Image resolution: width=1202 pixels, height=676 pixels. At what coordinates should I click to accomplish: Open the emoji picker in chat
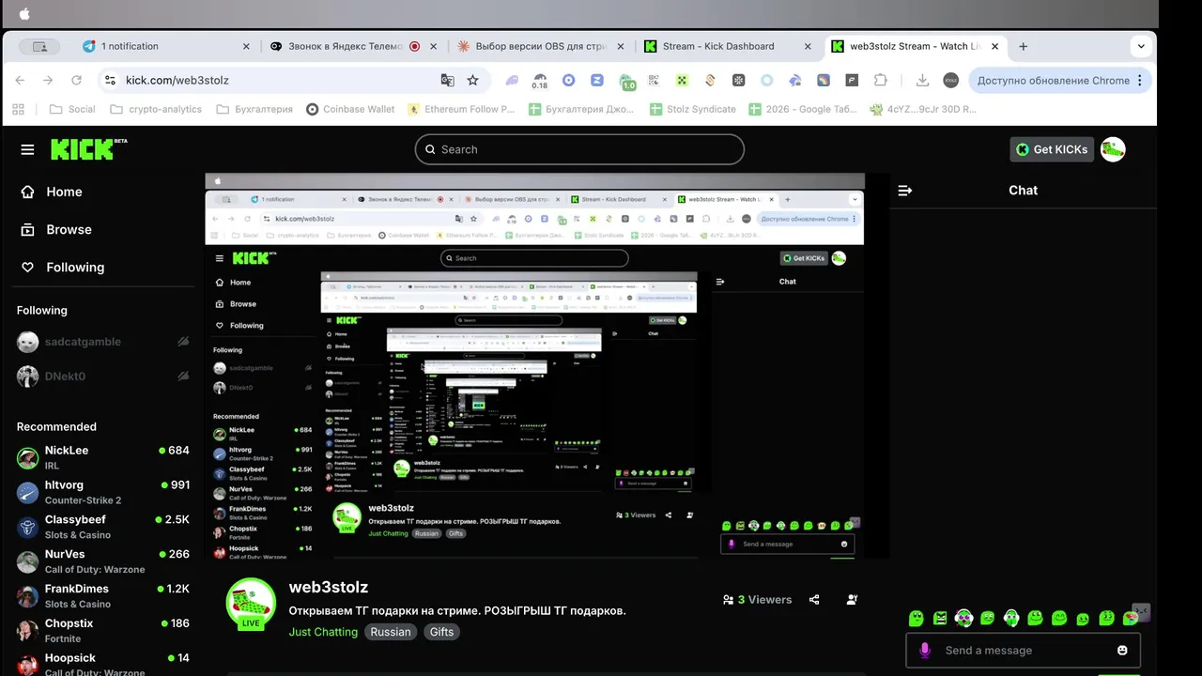1122,650
